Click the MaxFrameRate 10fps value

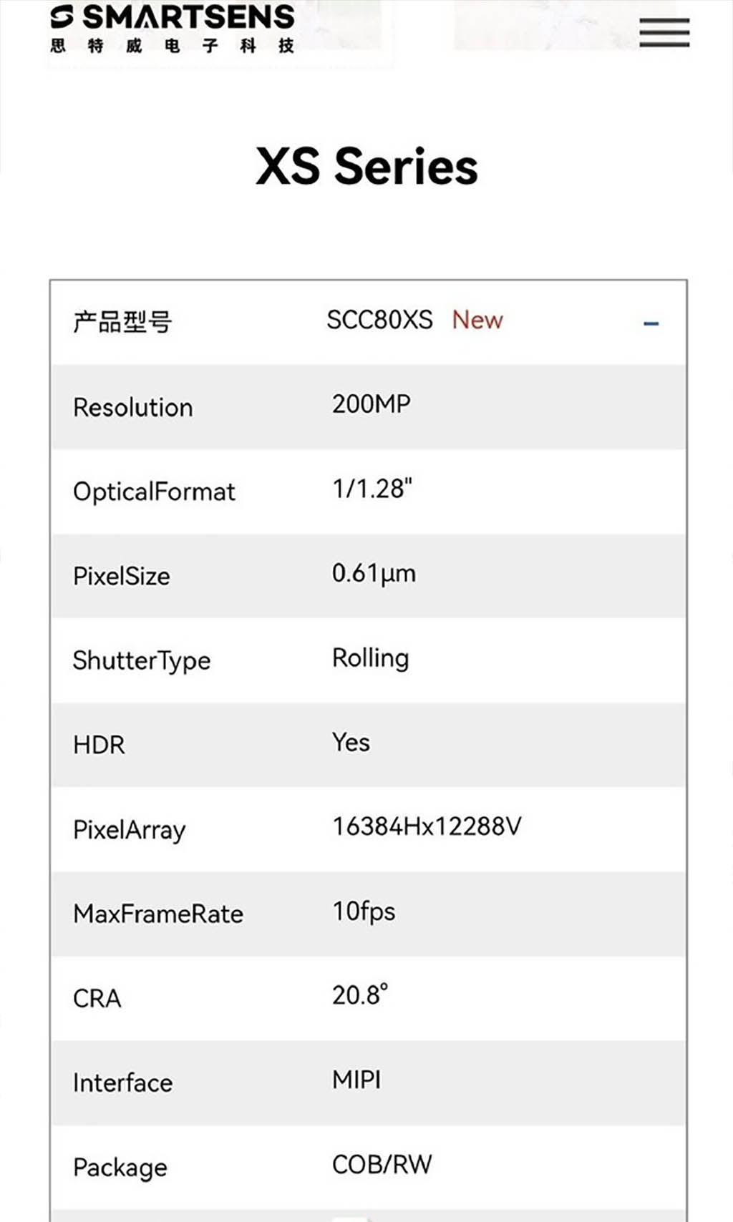point(364,911)
